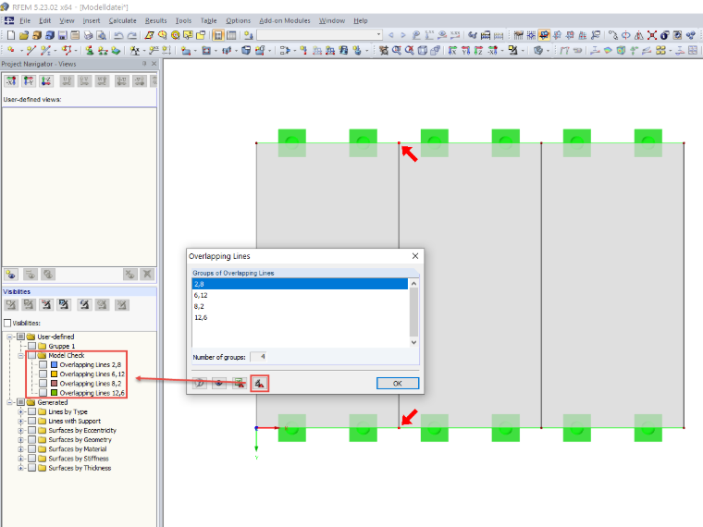This screenshot has width=703, height=527.
Task: Toggle the highlighted Project Navigator panel icon
Action: coord(218,35)
